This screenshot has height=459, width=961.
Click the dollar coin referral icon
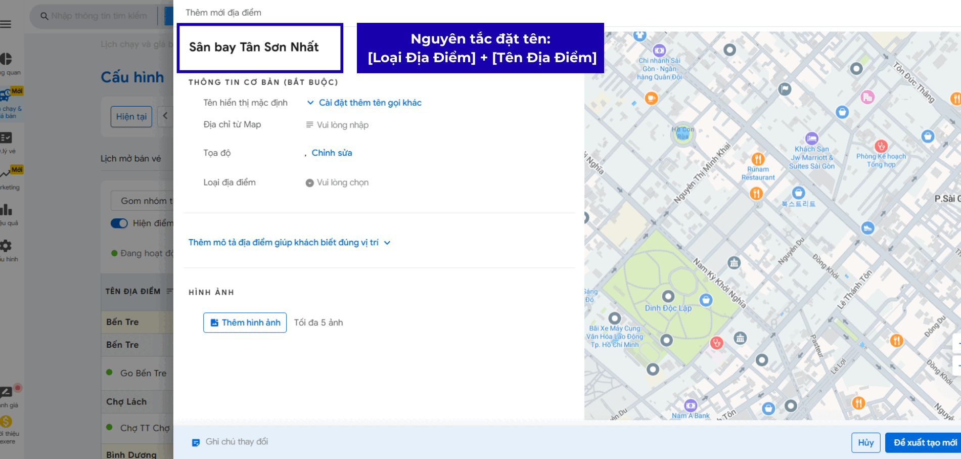coord(6,421)
